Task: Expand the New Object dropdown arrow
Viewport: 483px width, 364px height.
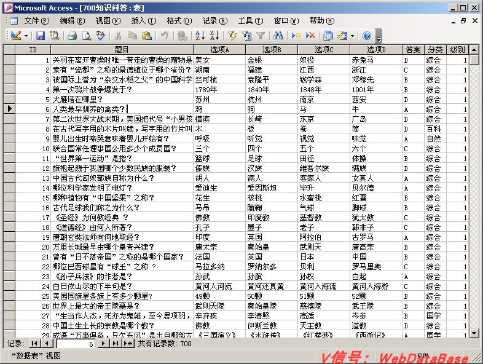Action: click(x=352, y=36)
